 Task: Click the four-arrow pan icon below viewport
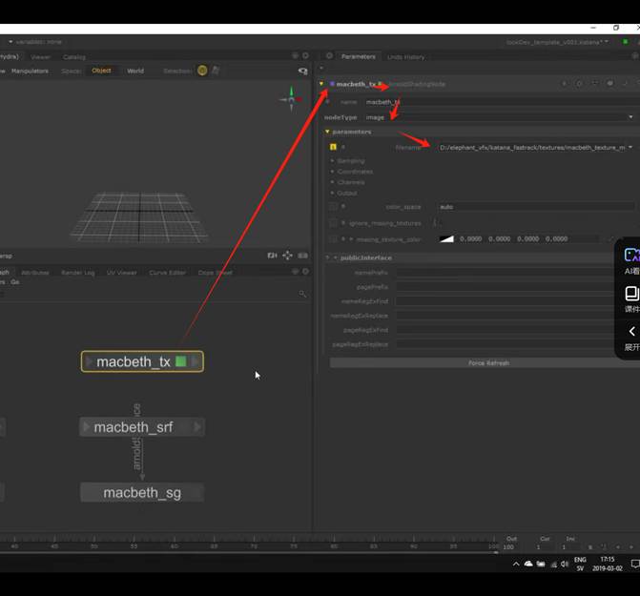287,256
